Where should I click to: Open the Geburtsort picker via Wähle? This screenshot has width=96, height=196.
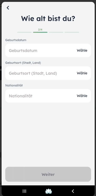click(x=82, y=73)
